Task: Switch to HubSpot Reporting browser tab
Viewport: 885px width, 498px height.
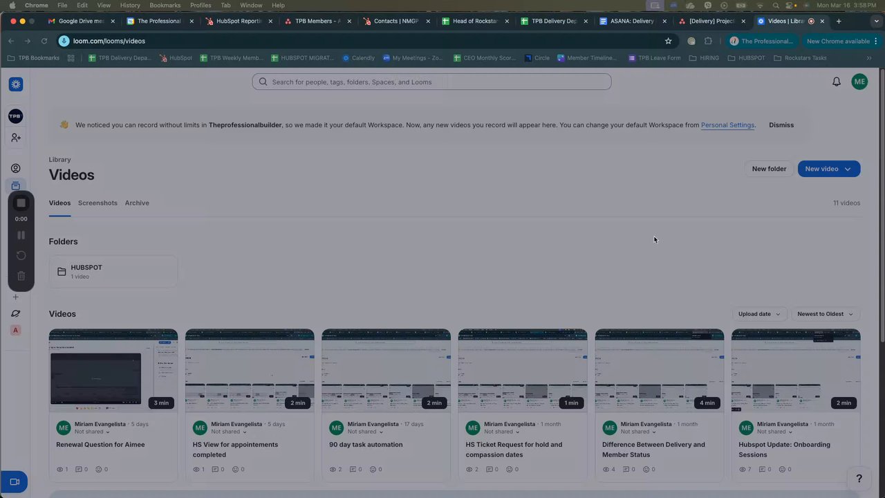Action: (239, 21)
